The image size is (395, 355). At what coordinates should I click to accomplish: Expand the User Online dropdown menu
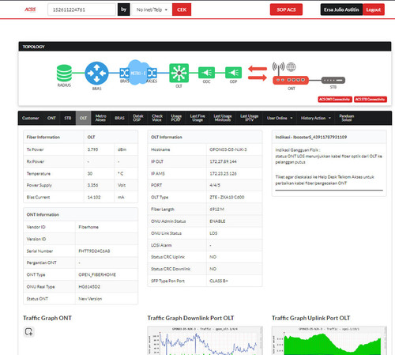pos(280,118)
